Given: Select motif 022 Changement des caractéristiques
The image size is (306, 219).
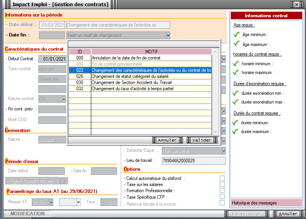Looking at the screenshot, I should pos(140,70).
